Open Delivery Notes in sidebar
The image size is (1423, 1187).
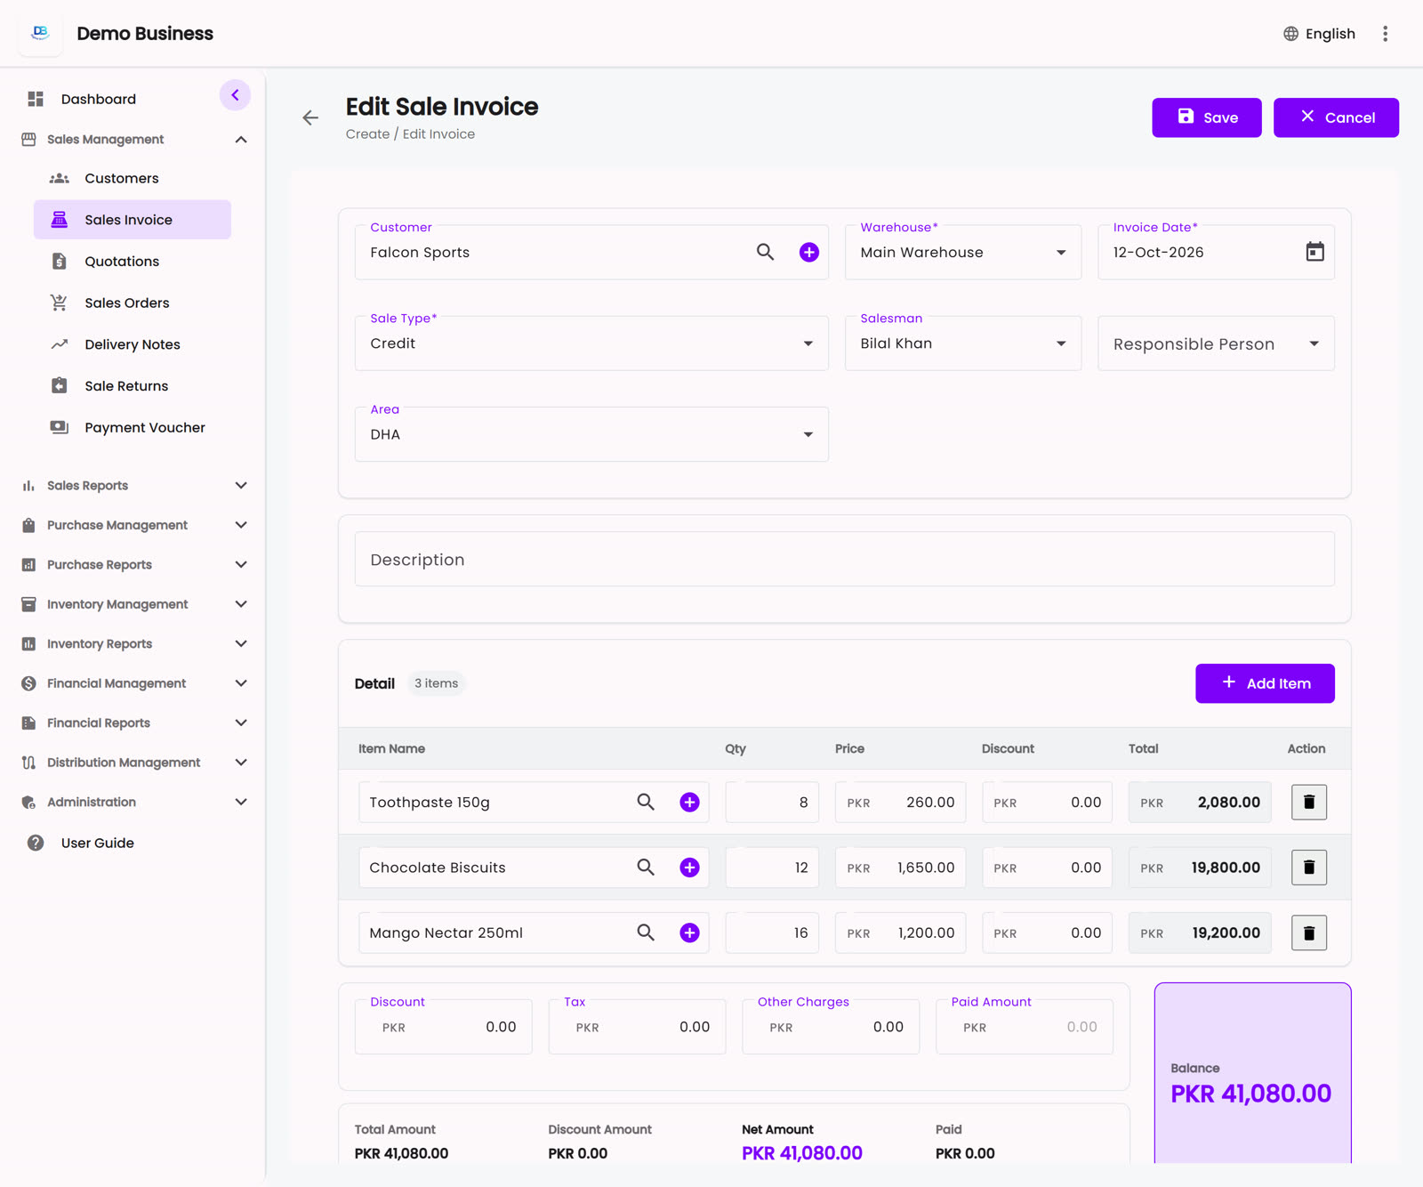point(133,344)
